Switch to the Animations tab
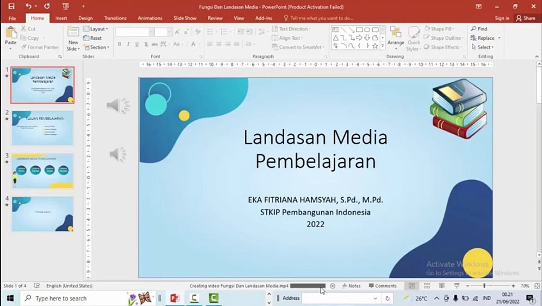Screen dimensions: 542x306 pos(150,18)
